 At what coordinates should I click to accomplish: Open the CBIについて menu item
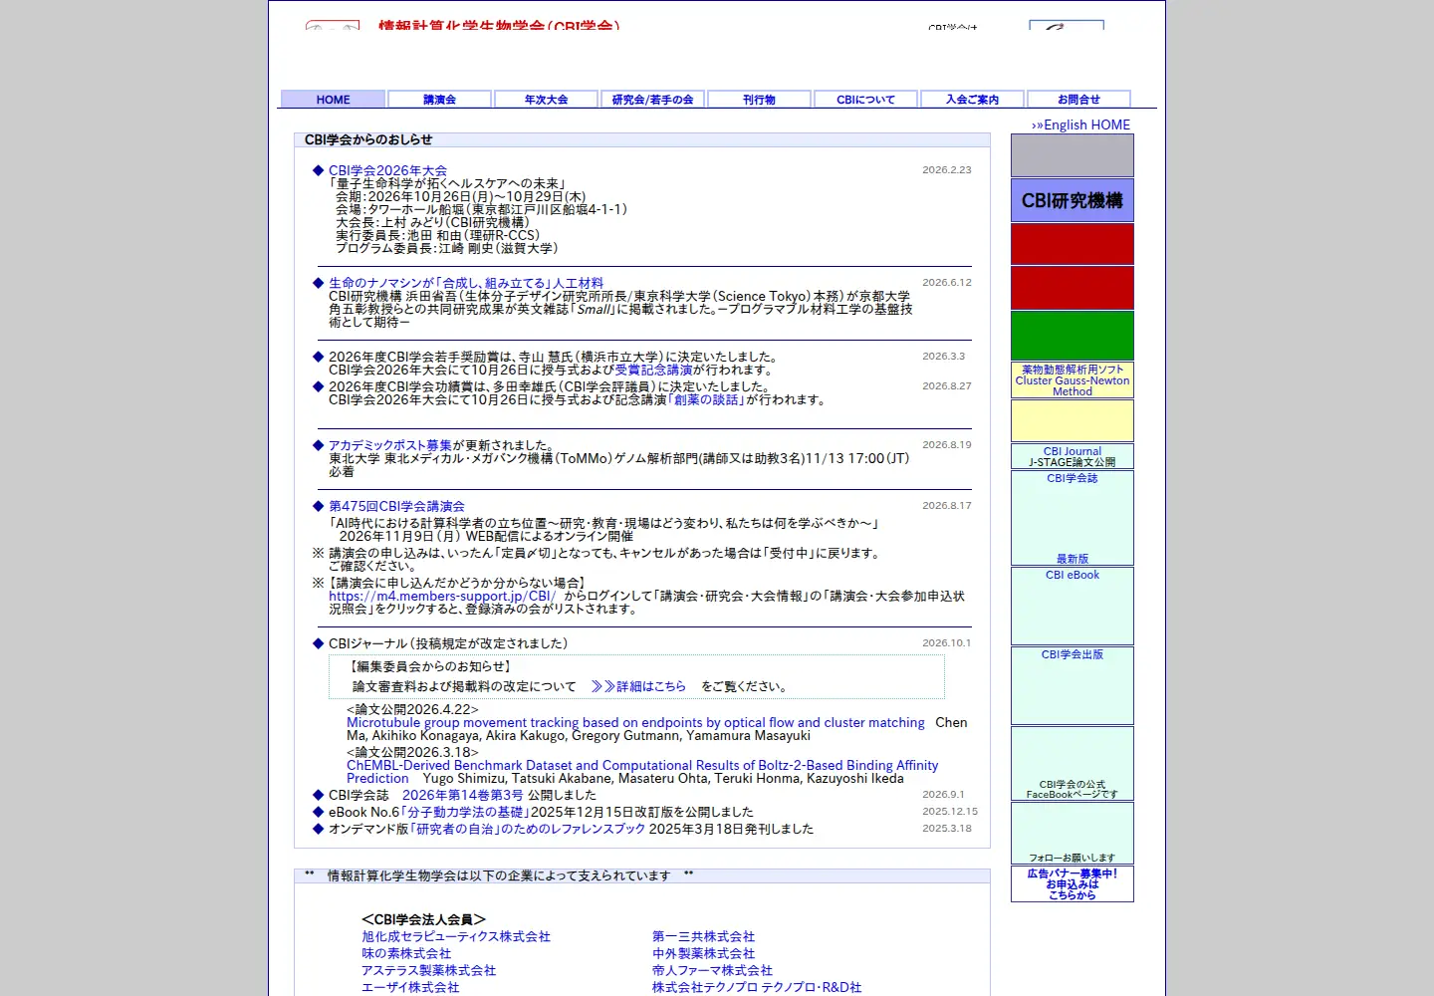tap(865, 100)
